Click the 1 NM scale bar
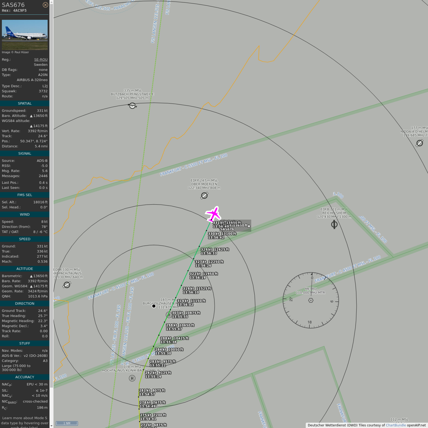This screenshot has width=428, height=428. (67, 423)
